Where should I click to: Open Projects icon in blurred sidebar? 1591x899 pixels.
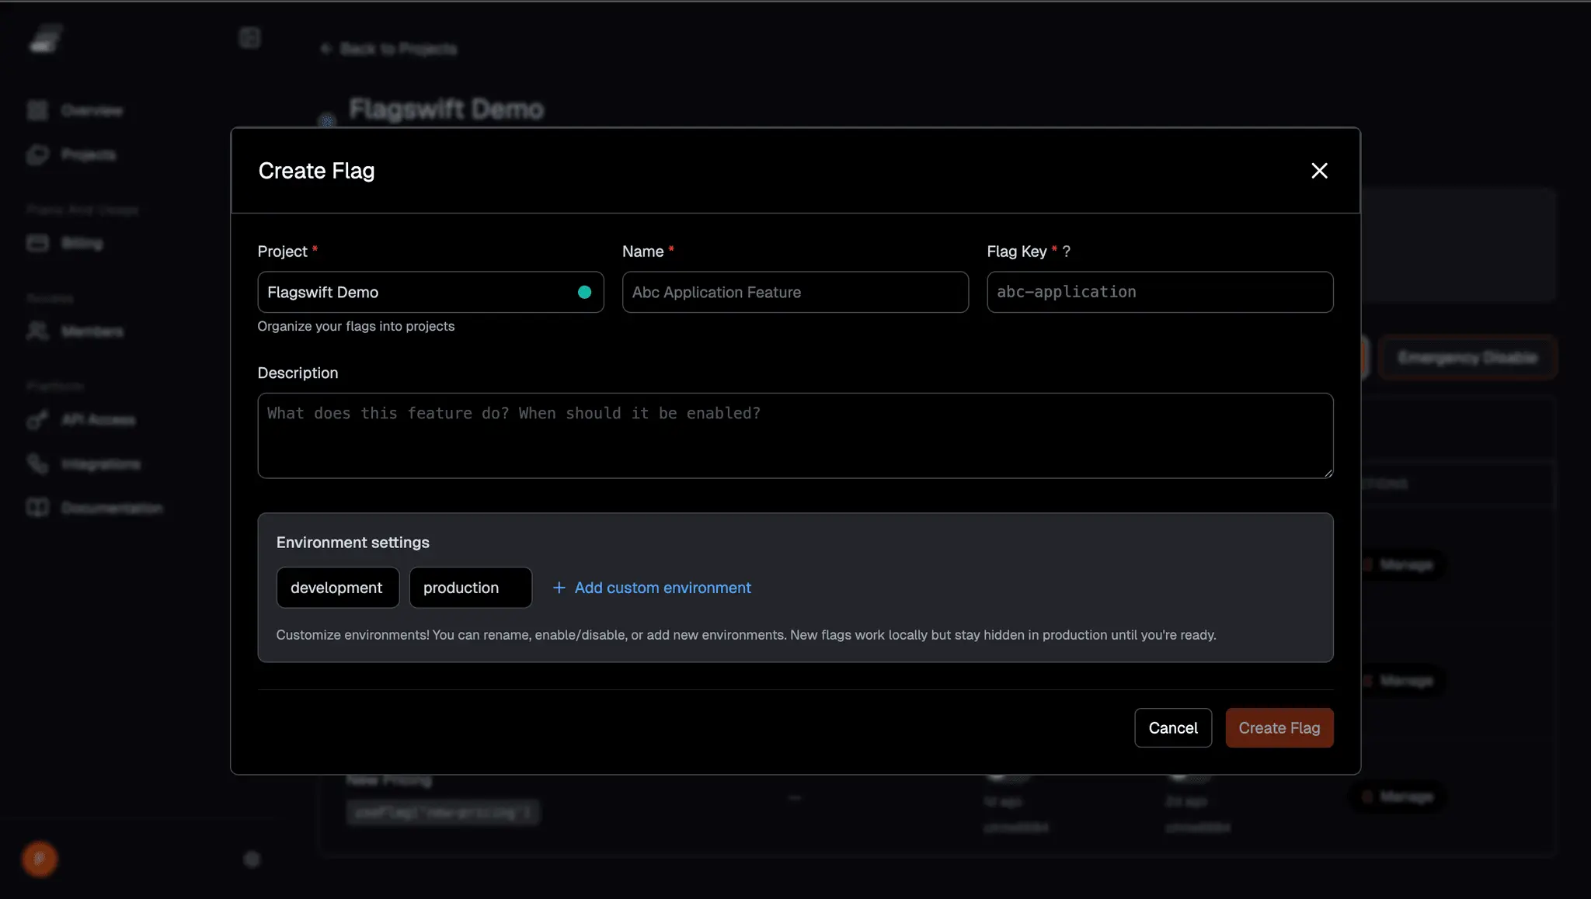pos(37,154)
